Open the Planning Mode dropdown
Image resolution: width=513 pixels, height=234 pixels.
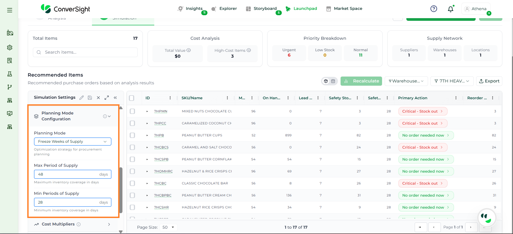coord(72,141)
